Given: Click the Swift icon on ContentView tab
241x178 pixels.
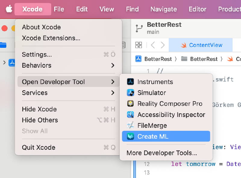Looking at the screenshot, I should [183, 45].
